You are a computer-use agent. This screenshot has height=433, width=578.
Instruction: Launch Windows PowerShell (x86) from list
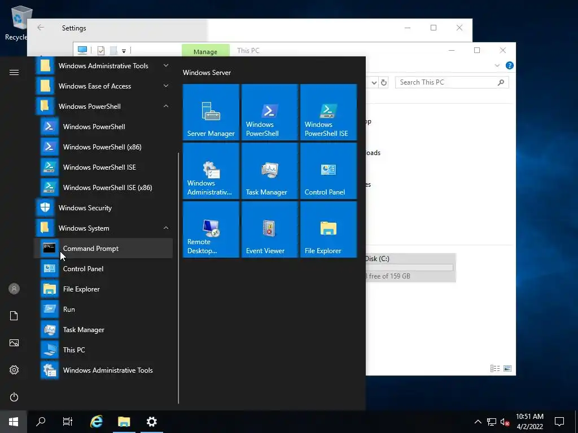103,147
